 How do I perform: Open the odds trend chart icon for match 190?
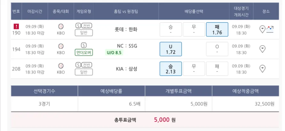pos(270,29)
